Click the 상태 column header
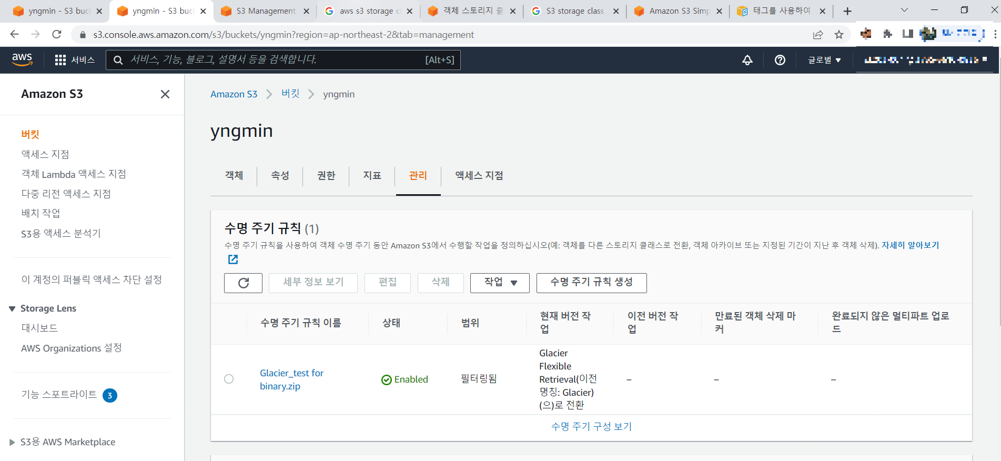Viewport: 1001px width, 461px height. [x=391, y=323]
